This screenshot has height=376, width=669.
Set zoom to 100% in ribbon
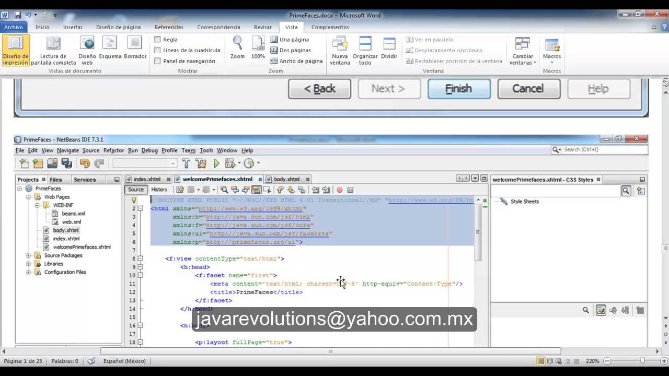pos(258,48)
